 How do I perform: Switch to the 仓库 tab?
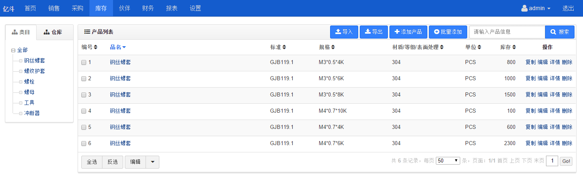tap(53, 32)
